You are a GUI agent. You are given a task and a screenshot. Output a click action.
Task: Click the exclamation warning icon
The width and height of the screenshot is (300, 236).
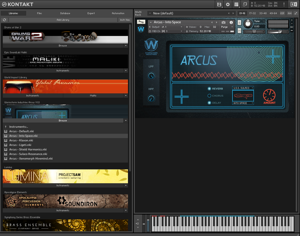[284, 4]
